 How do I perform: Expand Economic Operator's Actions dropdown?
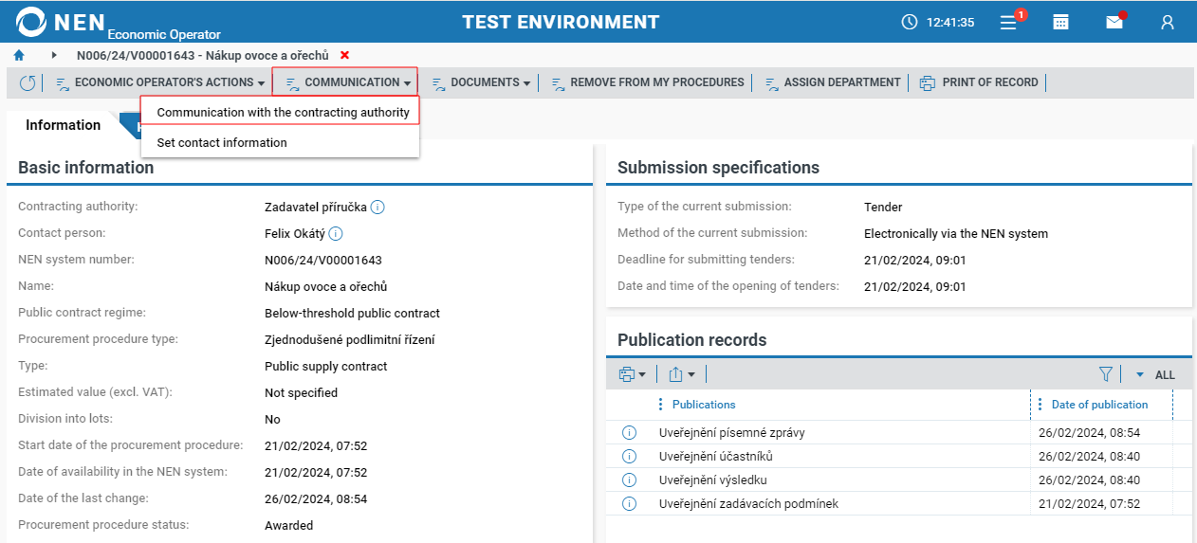click(x=160, y=82)
